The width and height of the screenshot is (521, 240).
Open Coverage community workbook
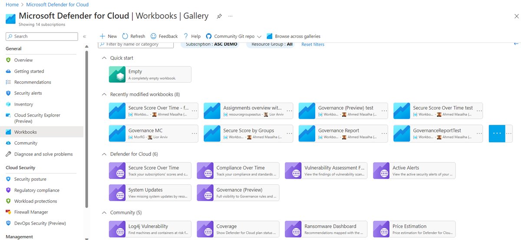tap(238, 229)
